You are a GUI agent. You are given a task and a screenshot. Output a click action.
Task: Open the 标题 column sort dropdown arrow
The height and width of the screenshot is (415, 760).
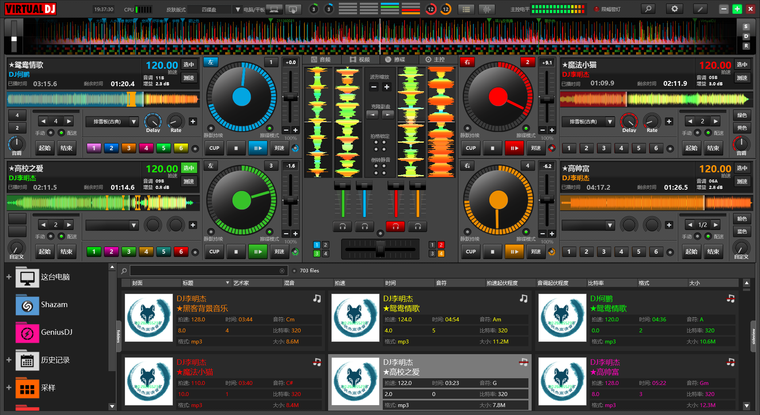(x=228, y=283)
